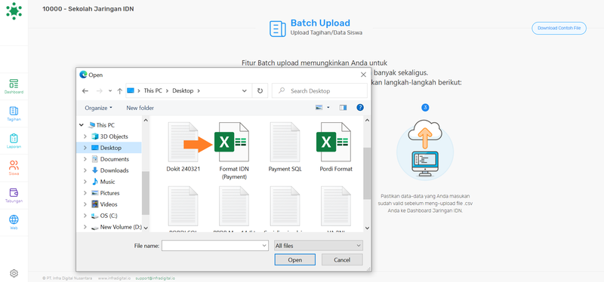Collapse the This PC tree node
604x282 pixels.
point(82,125)
